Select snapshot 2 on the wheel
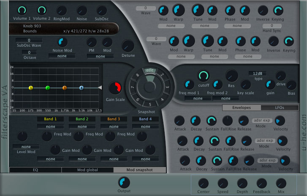307x196 pixels. [162, 75]
